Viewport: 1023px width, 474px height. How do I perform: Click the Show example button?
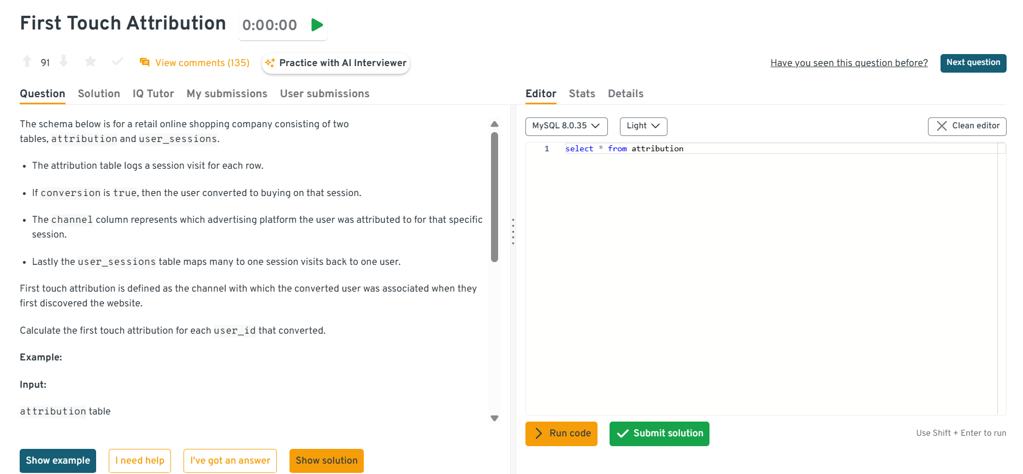click(x=58, y=460)
